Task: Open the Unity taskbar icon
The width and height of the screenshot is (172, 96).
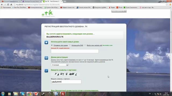Action: click(x=49, y=94)
